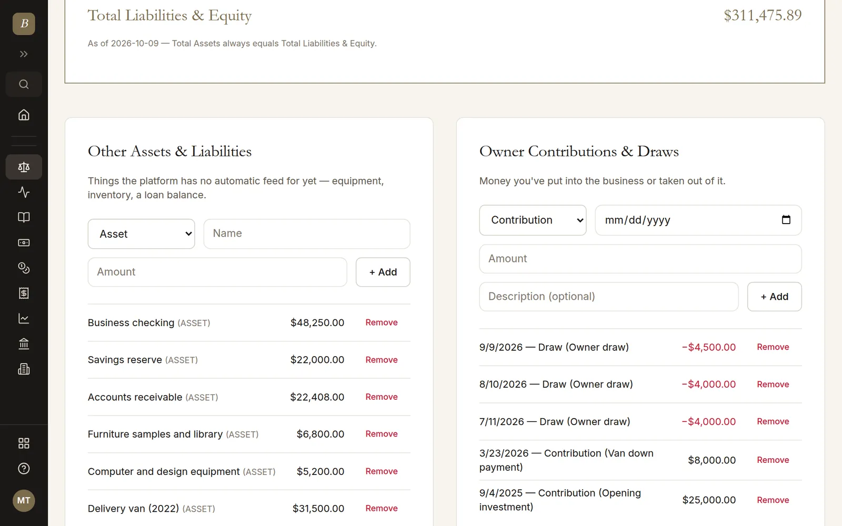Click the Name input field

[307, 234]
